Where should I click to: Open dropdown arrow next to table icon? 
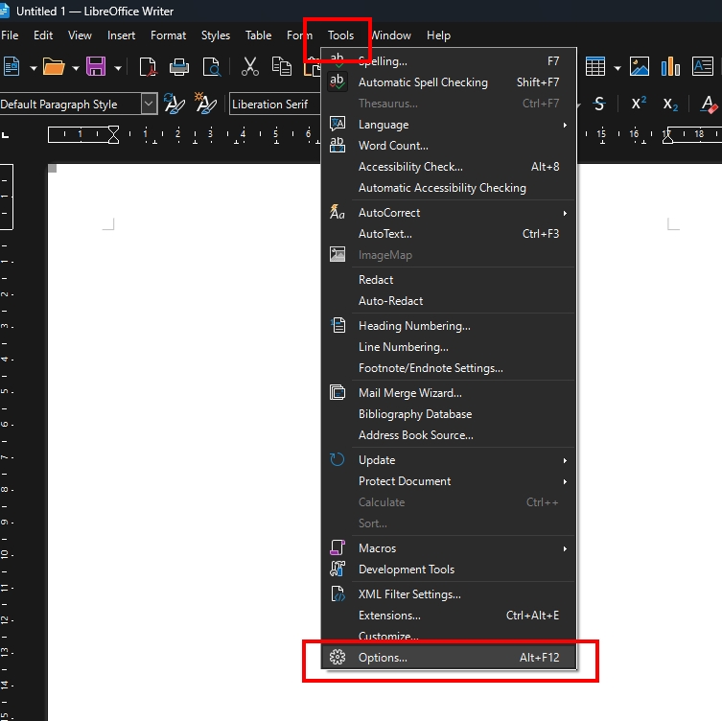tap(617, 69)
